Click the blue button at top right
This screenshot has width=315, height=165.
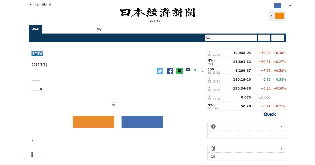[x=277, y=6]
